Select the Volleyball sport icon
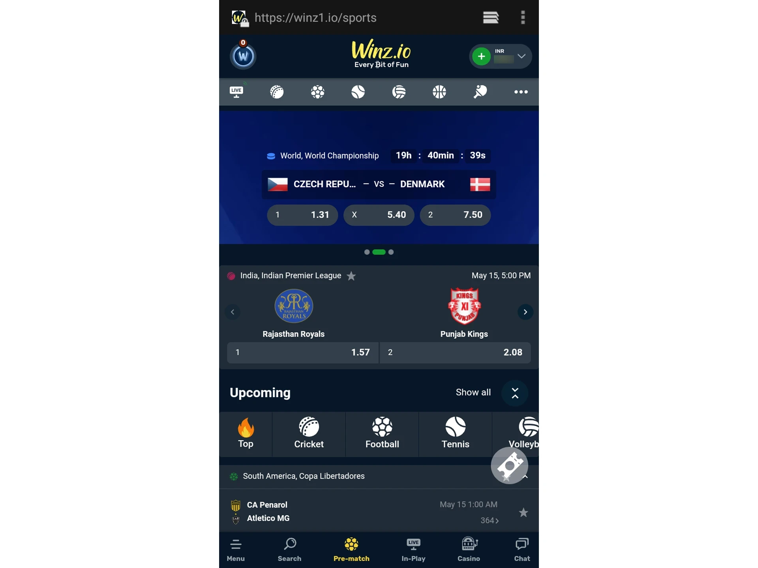Image resolution: width=758 pixels, height=568 pixels. point(527,426)
